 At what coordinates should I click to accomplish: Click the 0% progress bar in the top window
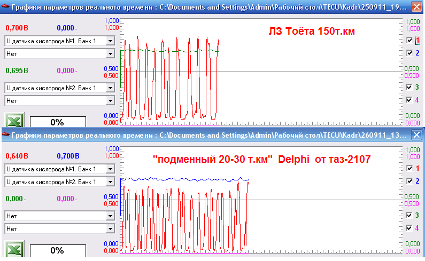click(58, 122)
